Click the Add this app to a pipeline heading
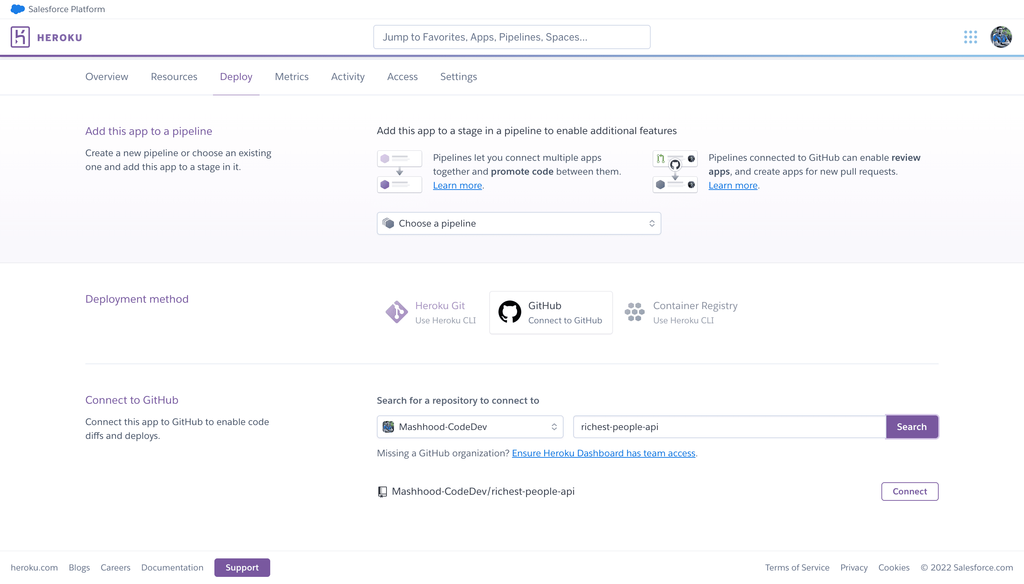 (149, 131)
